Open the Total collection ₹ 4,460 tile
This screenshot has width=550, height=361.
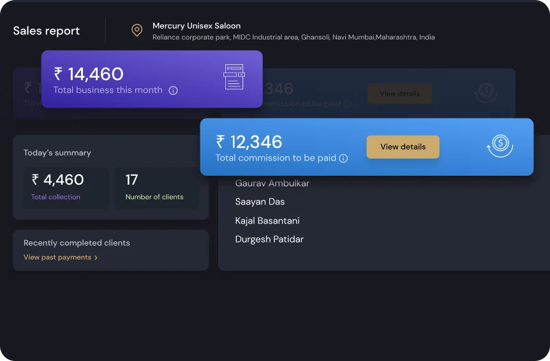pyautogui.click(x=66, y=187)
